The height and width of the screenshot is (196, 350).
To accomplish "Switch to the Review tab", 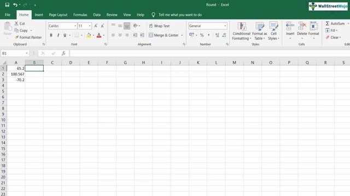I will tap(112, 15).
